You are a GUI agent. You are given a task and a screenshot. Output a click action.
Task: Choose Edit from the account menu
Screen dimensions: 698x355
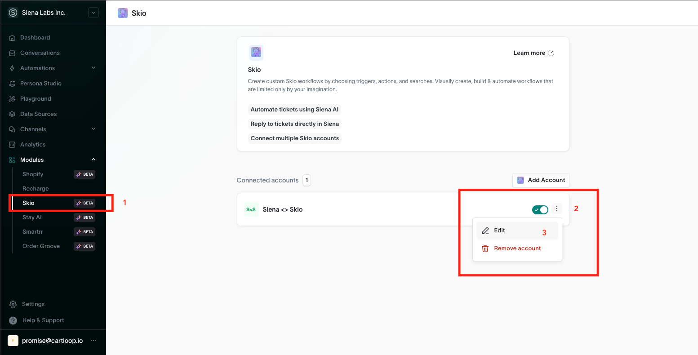coord(517,231)
